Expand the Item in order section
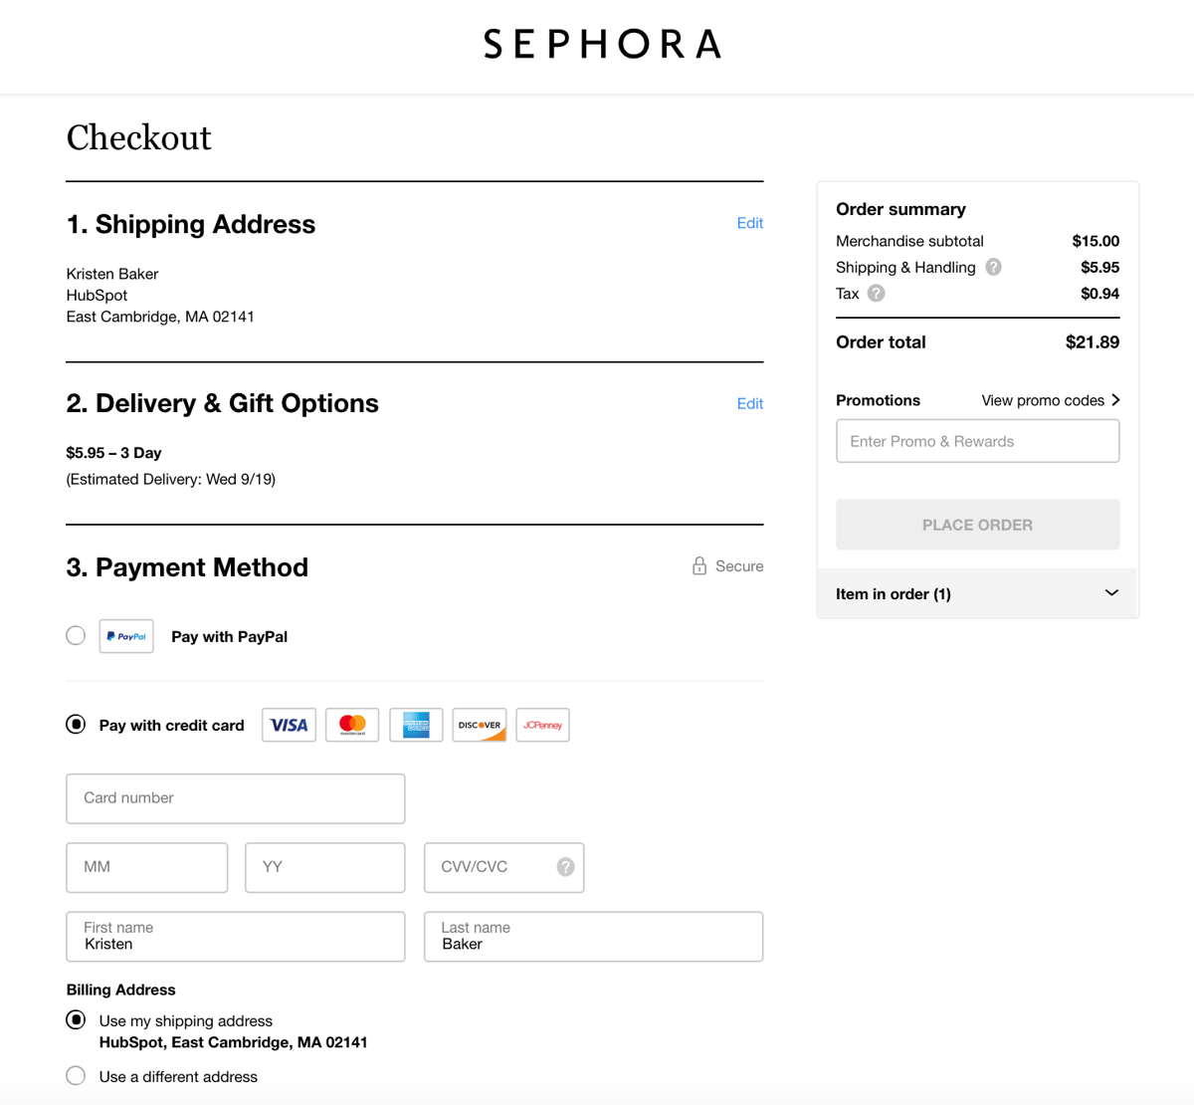 pyautogui.click(x=1111, y=592)
